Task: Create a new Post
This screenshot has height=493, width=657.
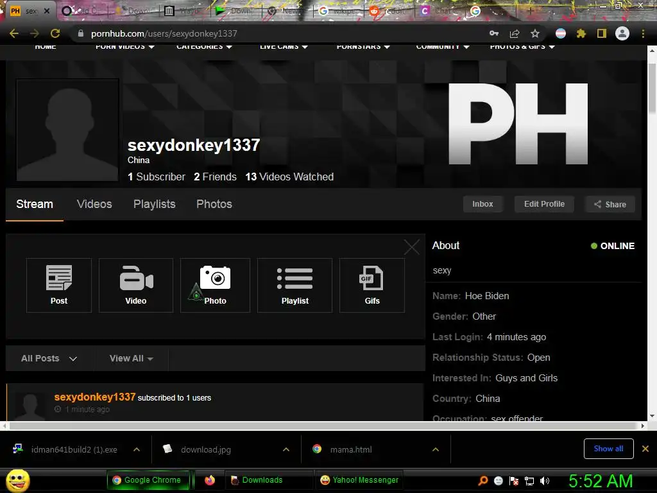Action: pos(59,285)
